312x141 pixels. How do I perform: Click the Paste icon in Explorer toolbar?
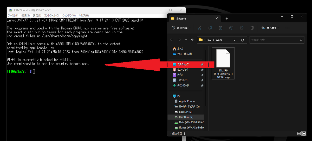[220, 28]
